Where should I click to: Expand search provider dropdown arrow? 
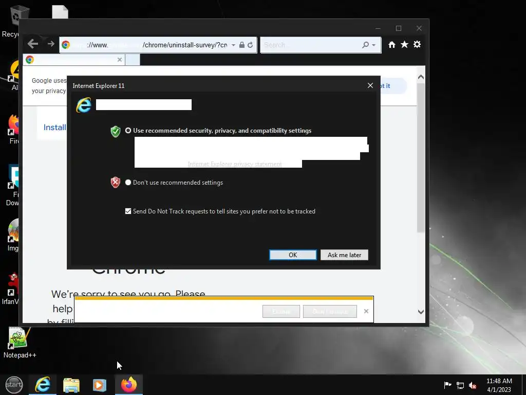(374, 45)
